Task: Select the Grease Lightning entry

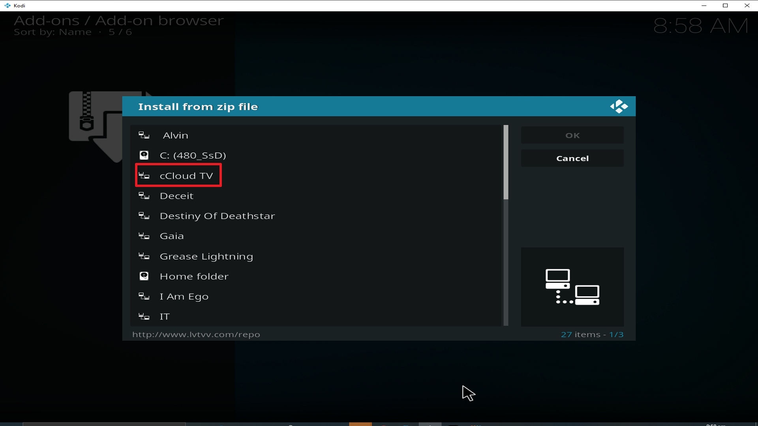Action: point(316,256)
